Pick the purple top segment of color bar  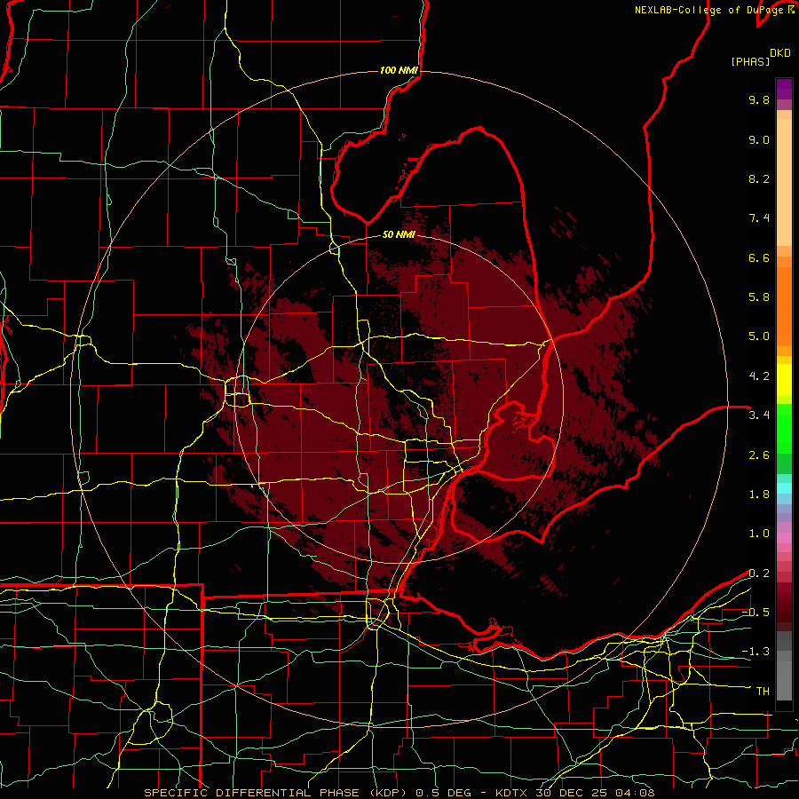click(784, 89)
